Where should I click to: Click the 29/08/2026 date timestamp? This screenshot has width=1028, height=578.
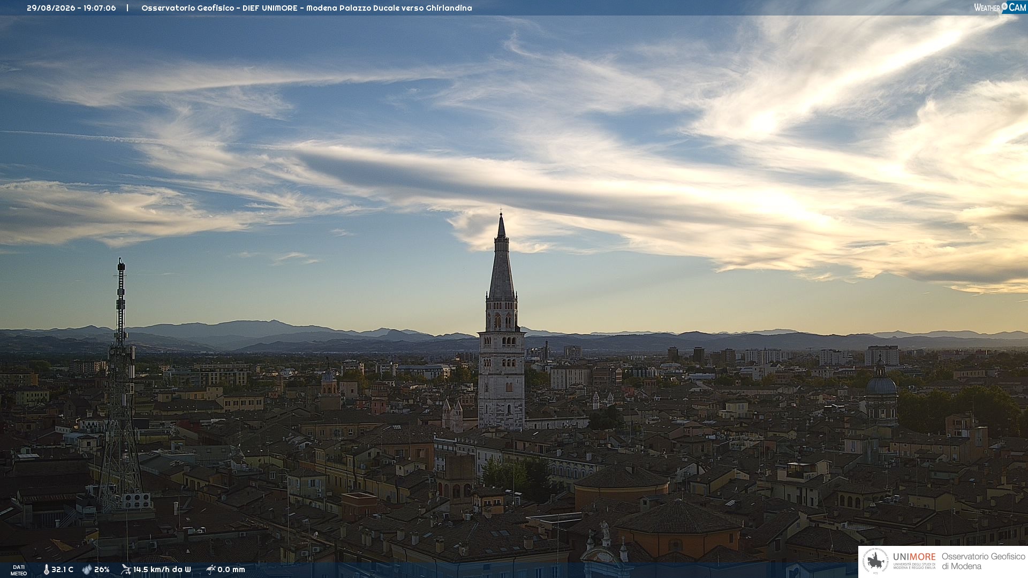(51, 8)
